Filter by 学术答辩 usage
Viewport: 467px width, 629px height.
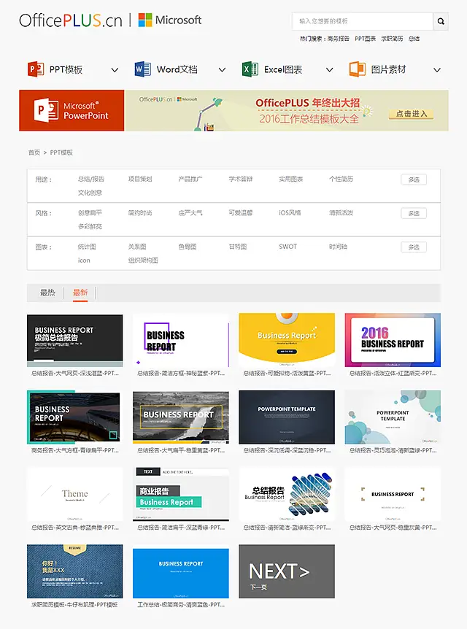pos(241,179)
